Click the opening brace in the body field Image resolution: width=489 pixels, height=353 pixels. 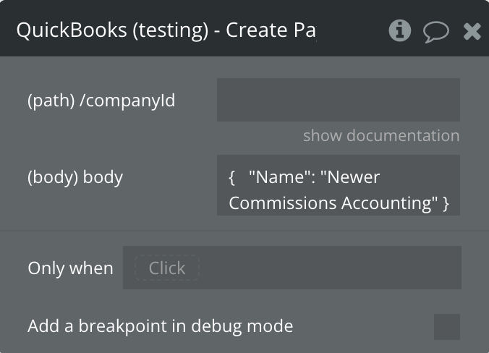click(232, 177)
